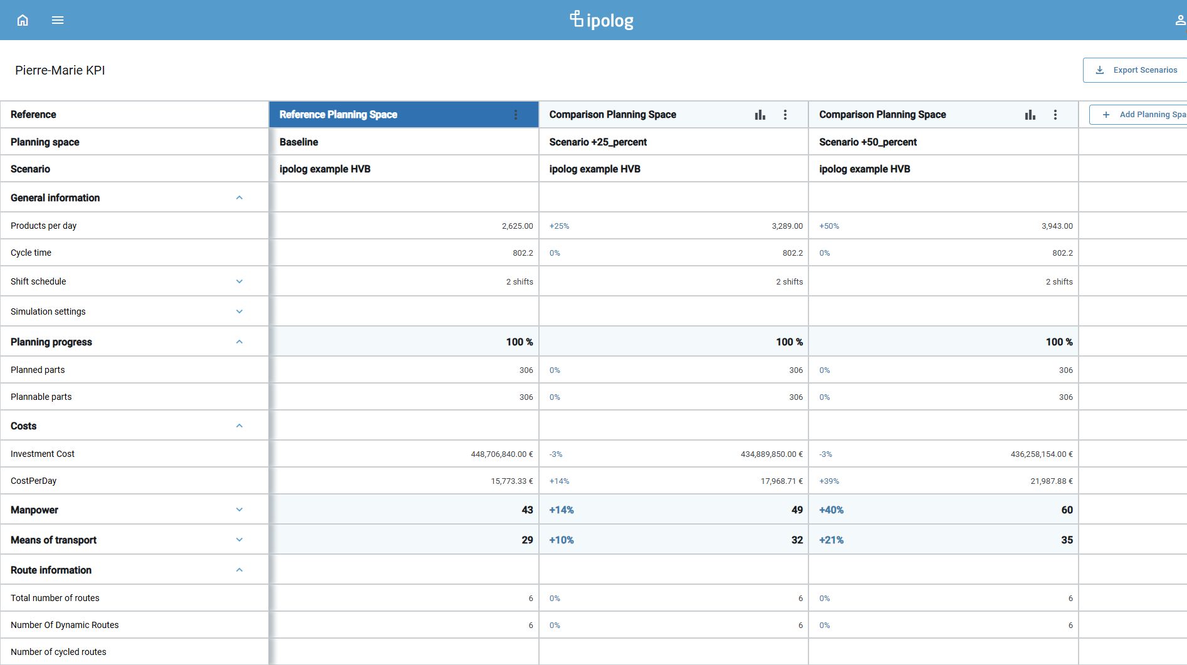Viewport: 1187px width, 665px height.
Task: Expand the Means of transport section
Action: click(x=239, y=540)
